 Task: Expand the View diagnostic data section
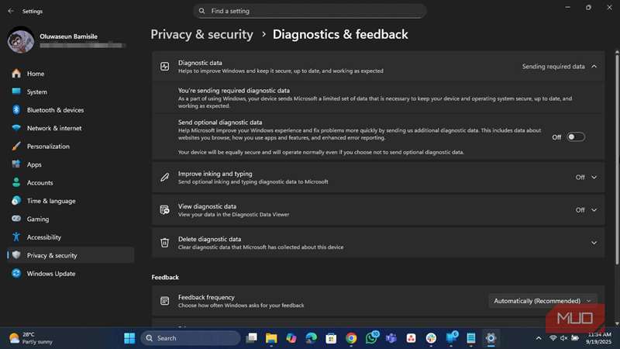tap(594, 210)
